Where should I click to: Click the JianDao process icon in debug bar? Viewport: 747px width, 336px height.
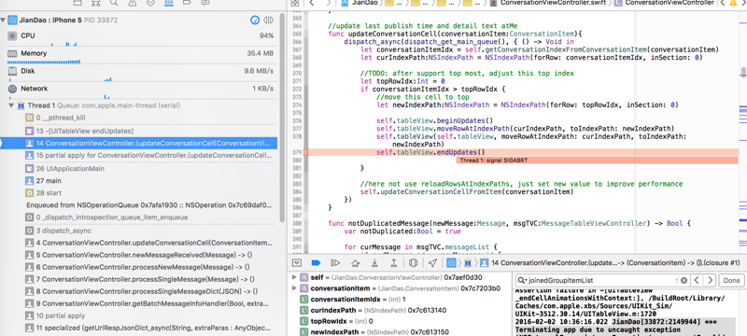[451, 262]
